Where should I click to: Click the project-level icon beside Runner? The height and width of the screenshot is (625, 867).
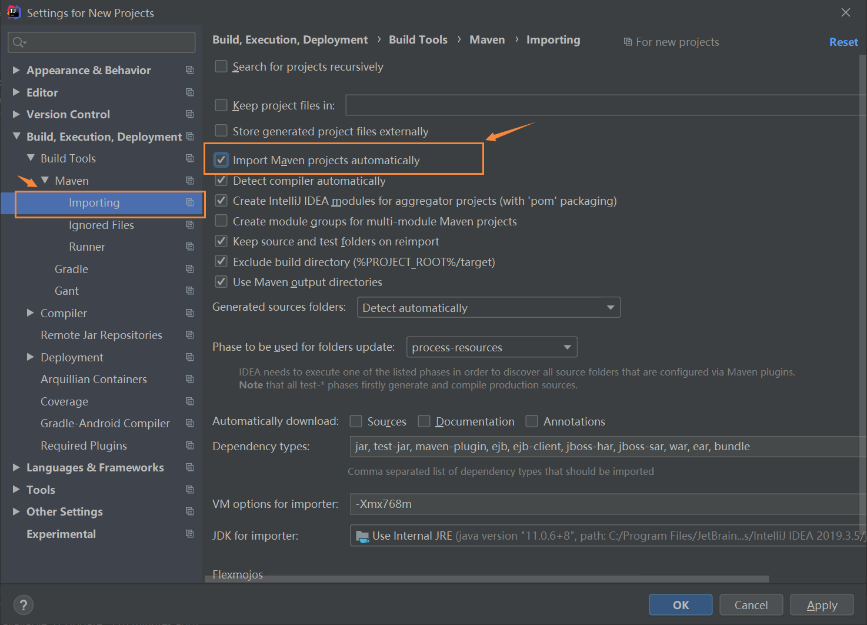(x=189, y=247)
